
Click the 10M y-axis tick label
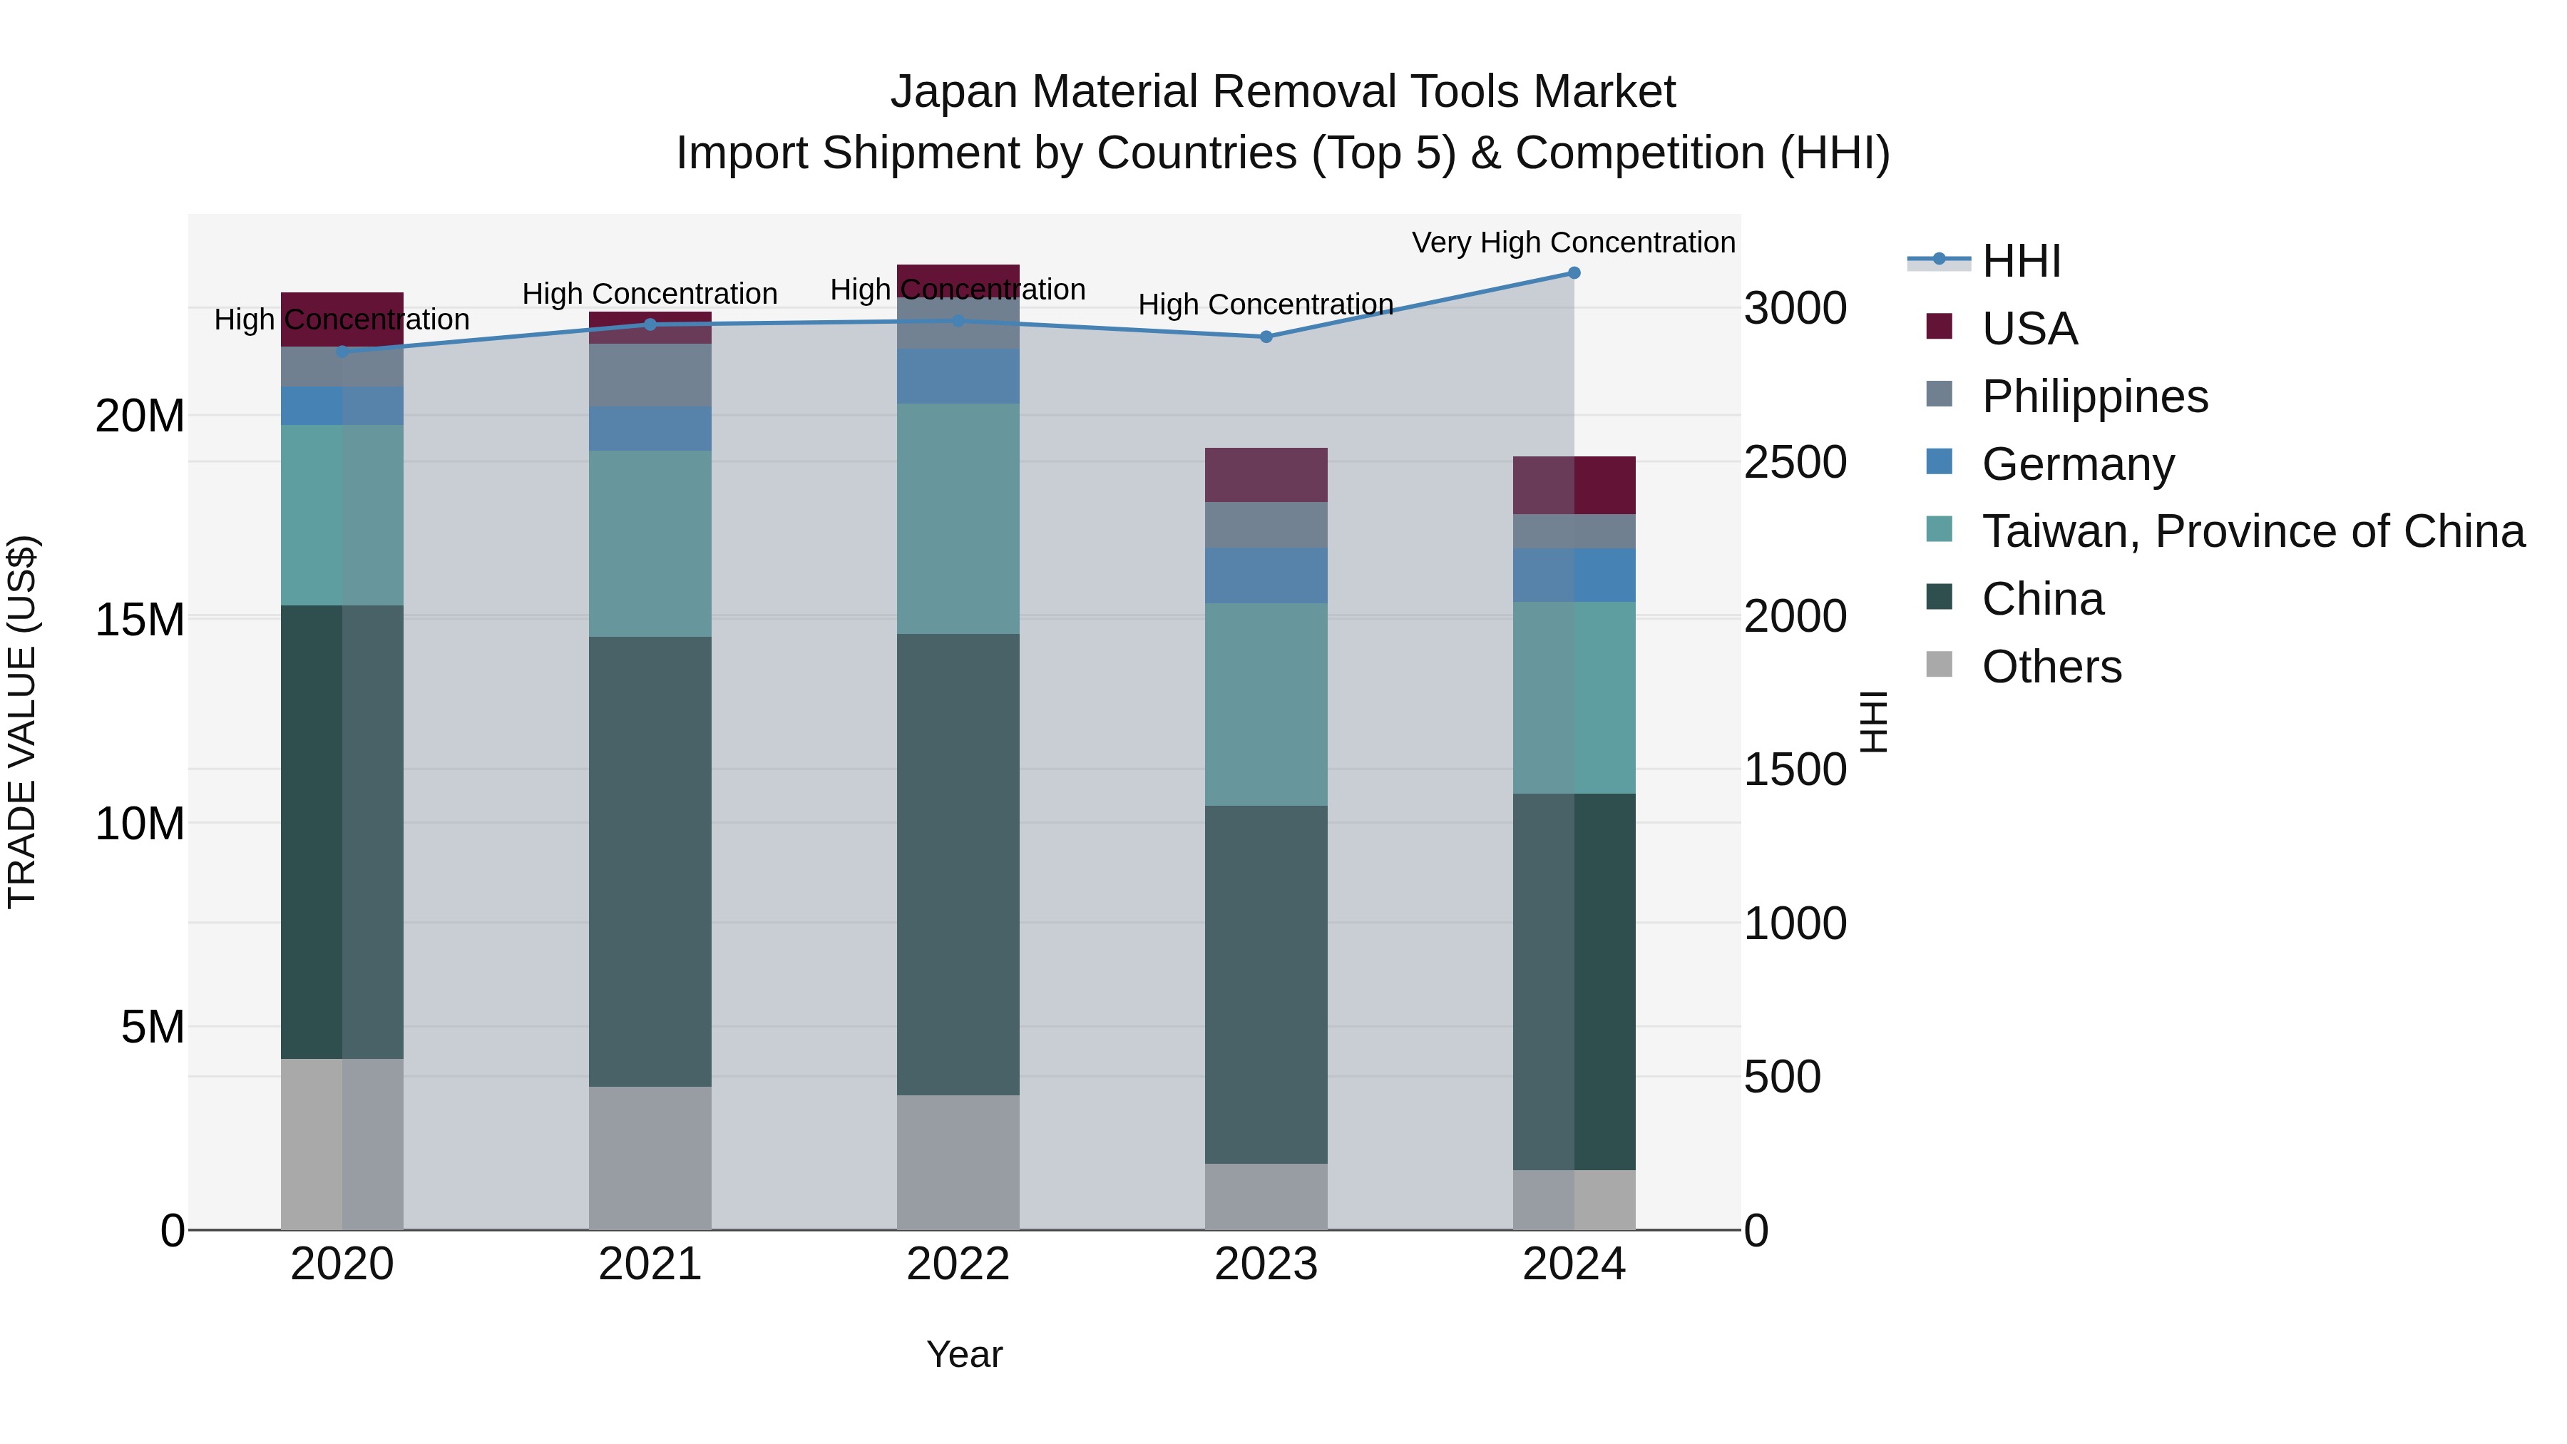[x=140, y=824]
